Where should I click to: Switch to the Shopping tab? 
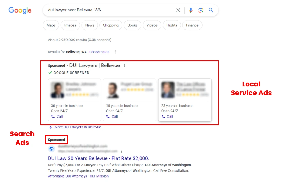pyautogui.click(x=111, y=25)
